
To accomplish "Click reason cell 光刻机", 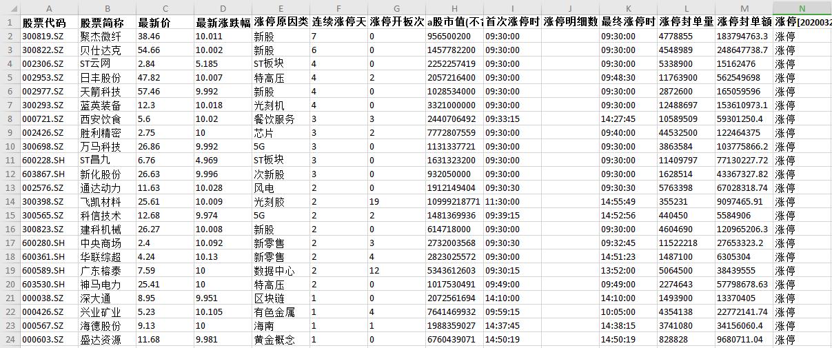I will point(281,105).
